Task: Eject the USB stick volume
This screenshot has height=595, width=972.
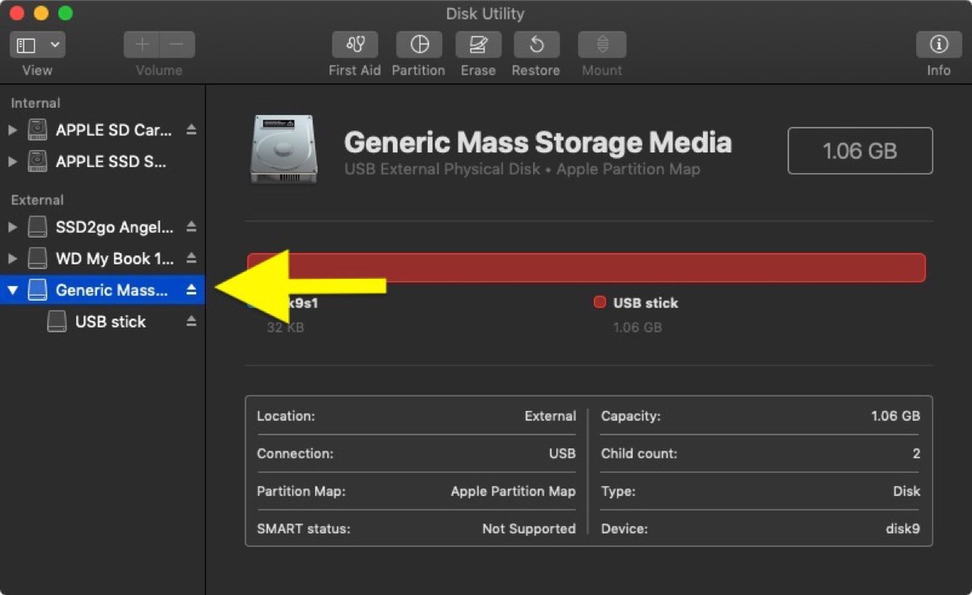Action: pyautogui.click(x=191, y=322)
